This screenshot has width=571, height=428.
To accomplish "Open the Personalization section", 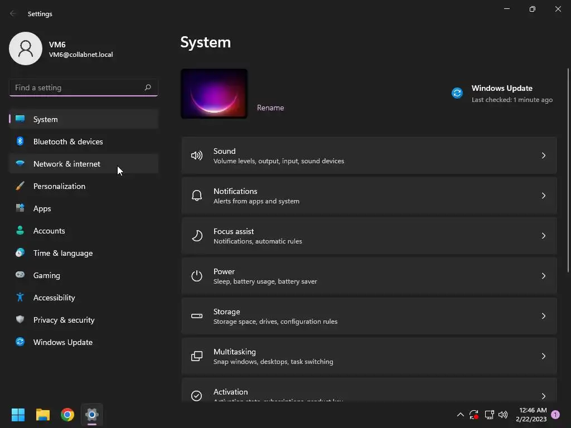I will (84, 186).
